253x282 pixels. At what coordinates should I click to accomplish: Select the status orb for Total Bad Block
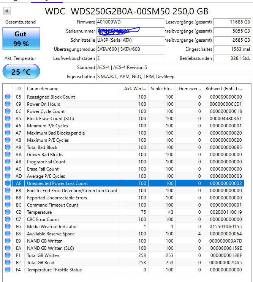point(8,147)
